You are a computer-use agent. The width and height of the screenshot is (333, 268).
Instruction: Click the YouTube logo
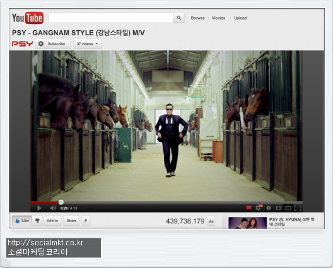pyautogui.click(x=28, y=18)
